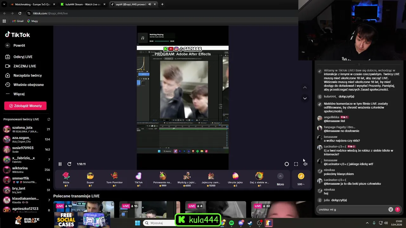This screenshot has width=406, height=228.
Task: Click fanpage Fagaty i Bro... username
Action: coord(339,127)
